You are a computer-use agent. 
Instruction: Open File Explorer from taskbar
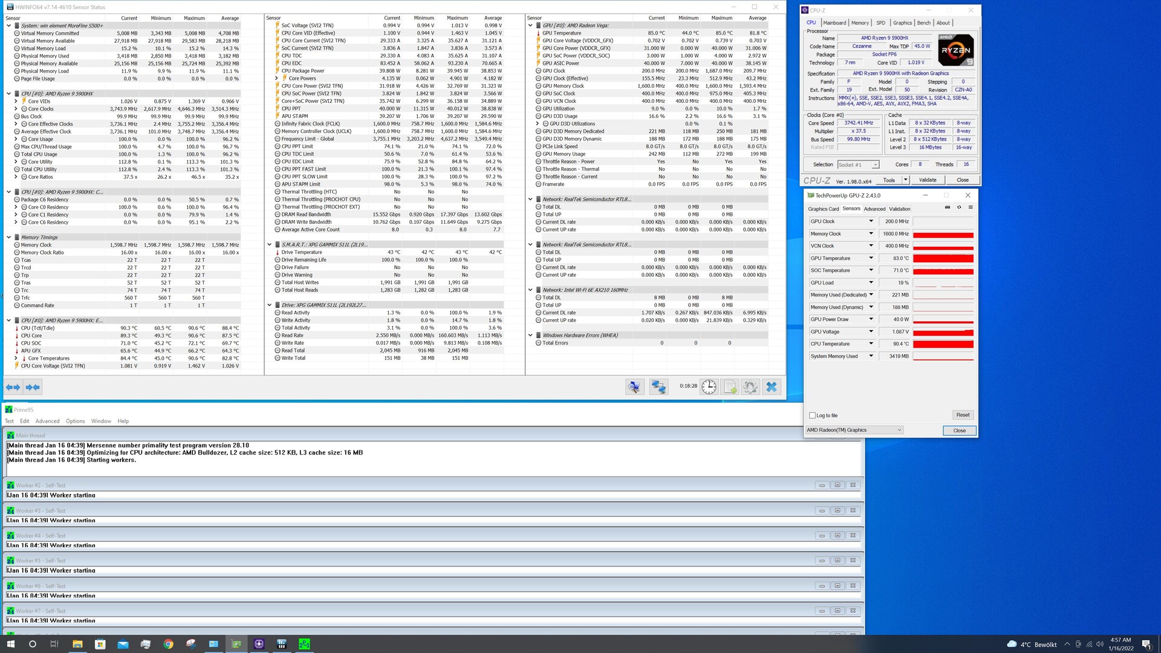point(77,644)
